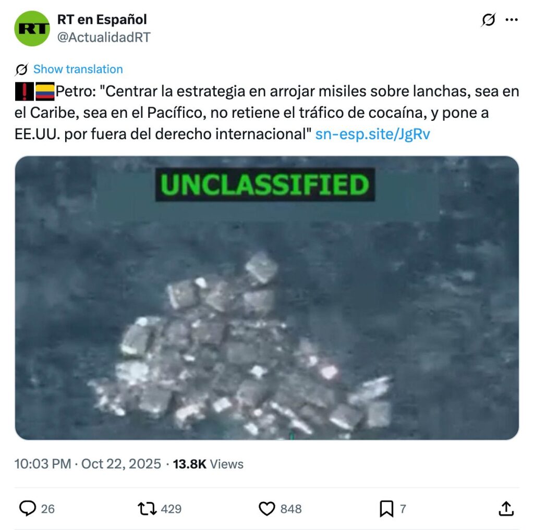
Task: Click the RT green profile avatar
Action: coord(32,29)
